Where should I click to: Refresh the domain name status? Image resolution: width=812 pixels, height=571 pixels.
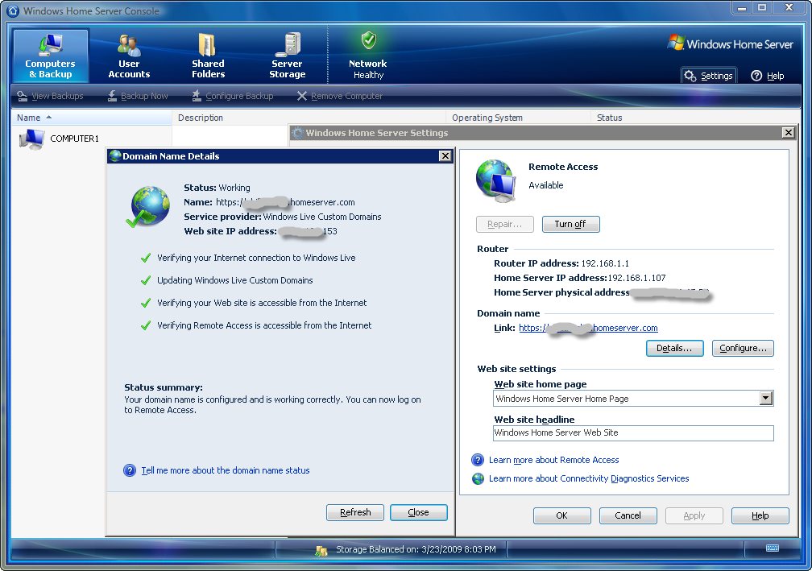(x=355, y=512)
